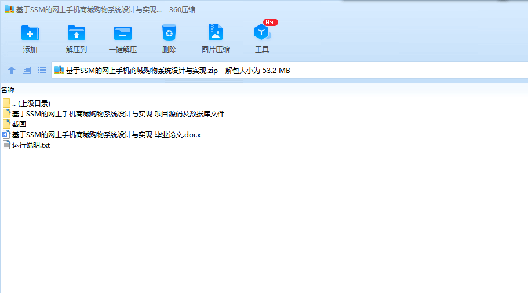Click the folder icon of 截图
This screenshot has height=293, width=528.
(x=6, y=124)
